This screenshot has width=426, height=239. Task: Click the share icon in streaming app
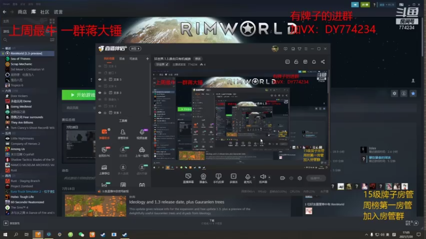(323, 62)
